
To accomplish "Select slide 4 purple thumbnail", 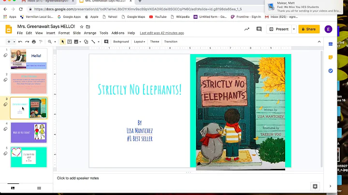I will (x=29, y=133).
